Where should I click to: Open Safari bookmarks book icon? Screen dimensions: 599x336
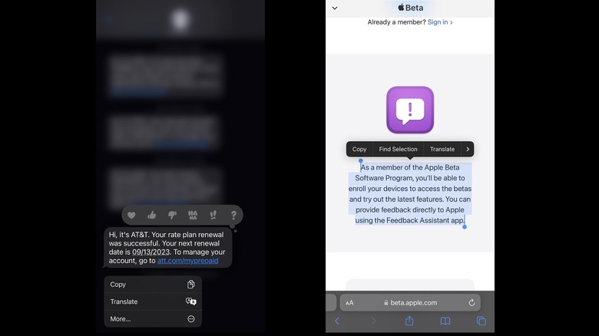445,321
